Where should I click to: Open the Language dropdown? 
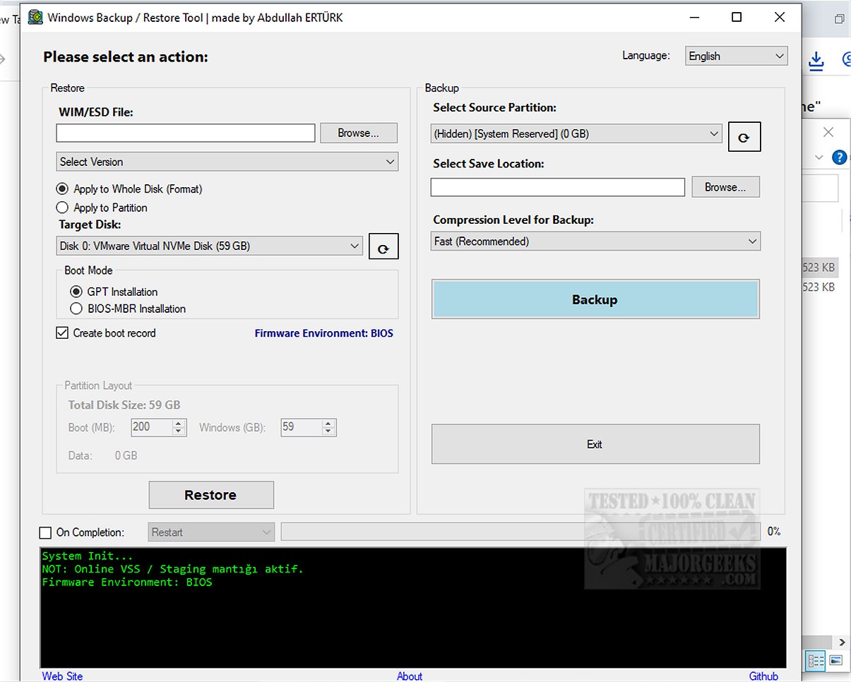[737, 56]
